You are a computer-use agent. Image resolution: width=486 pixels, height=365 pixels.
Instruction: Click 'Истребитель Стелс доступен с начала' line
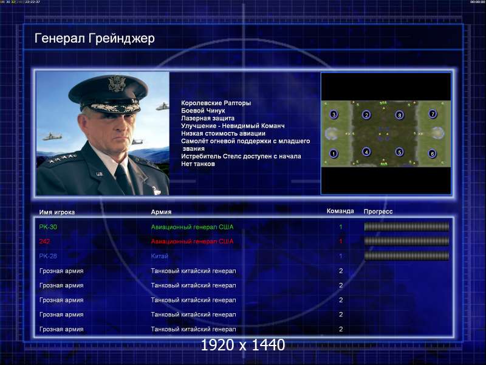click(241, 156)
